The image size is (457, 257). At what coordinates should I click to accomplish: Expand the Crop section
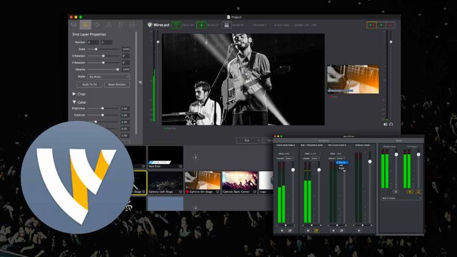pos(74,94)
